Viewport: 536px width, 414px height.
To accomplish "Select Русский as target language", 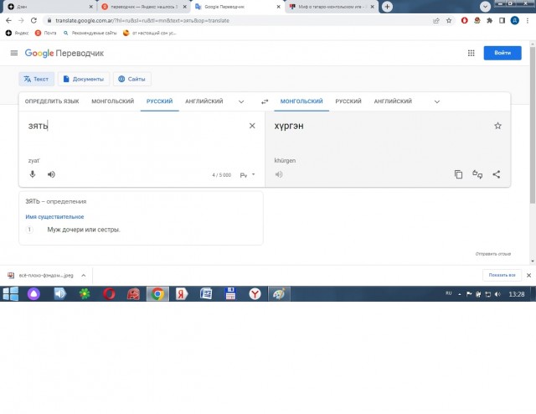I will (x=348, y=101).
